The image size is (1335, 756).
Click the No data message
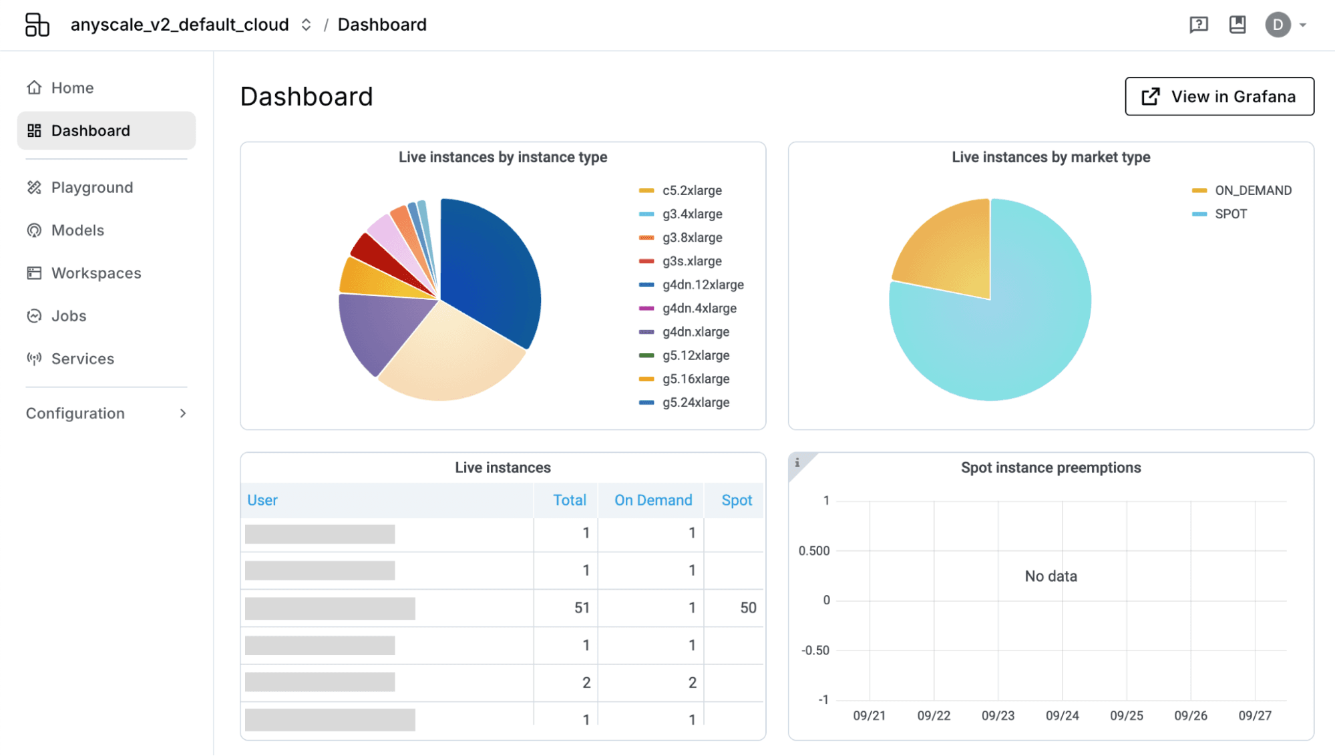pos(1051,576)
